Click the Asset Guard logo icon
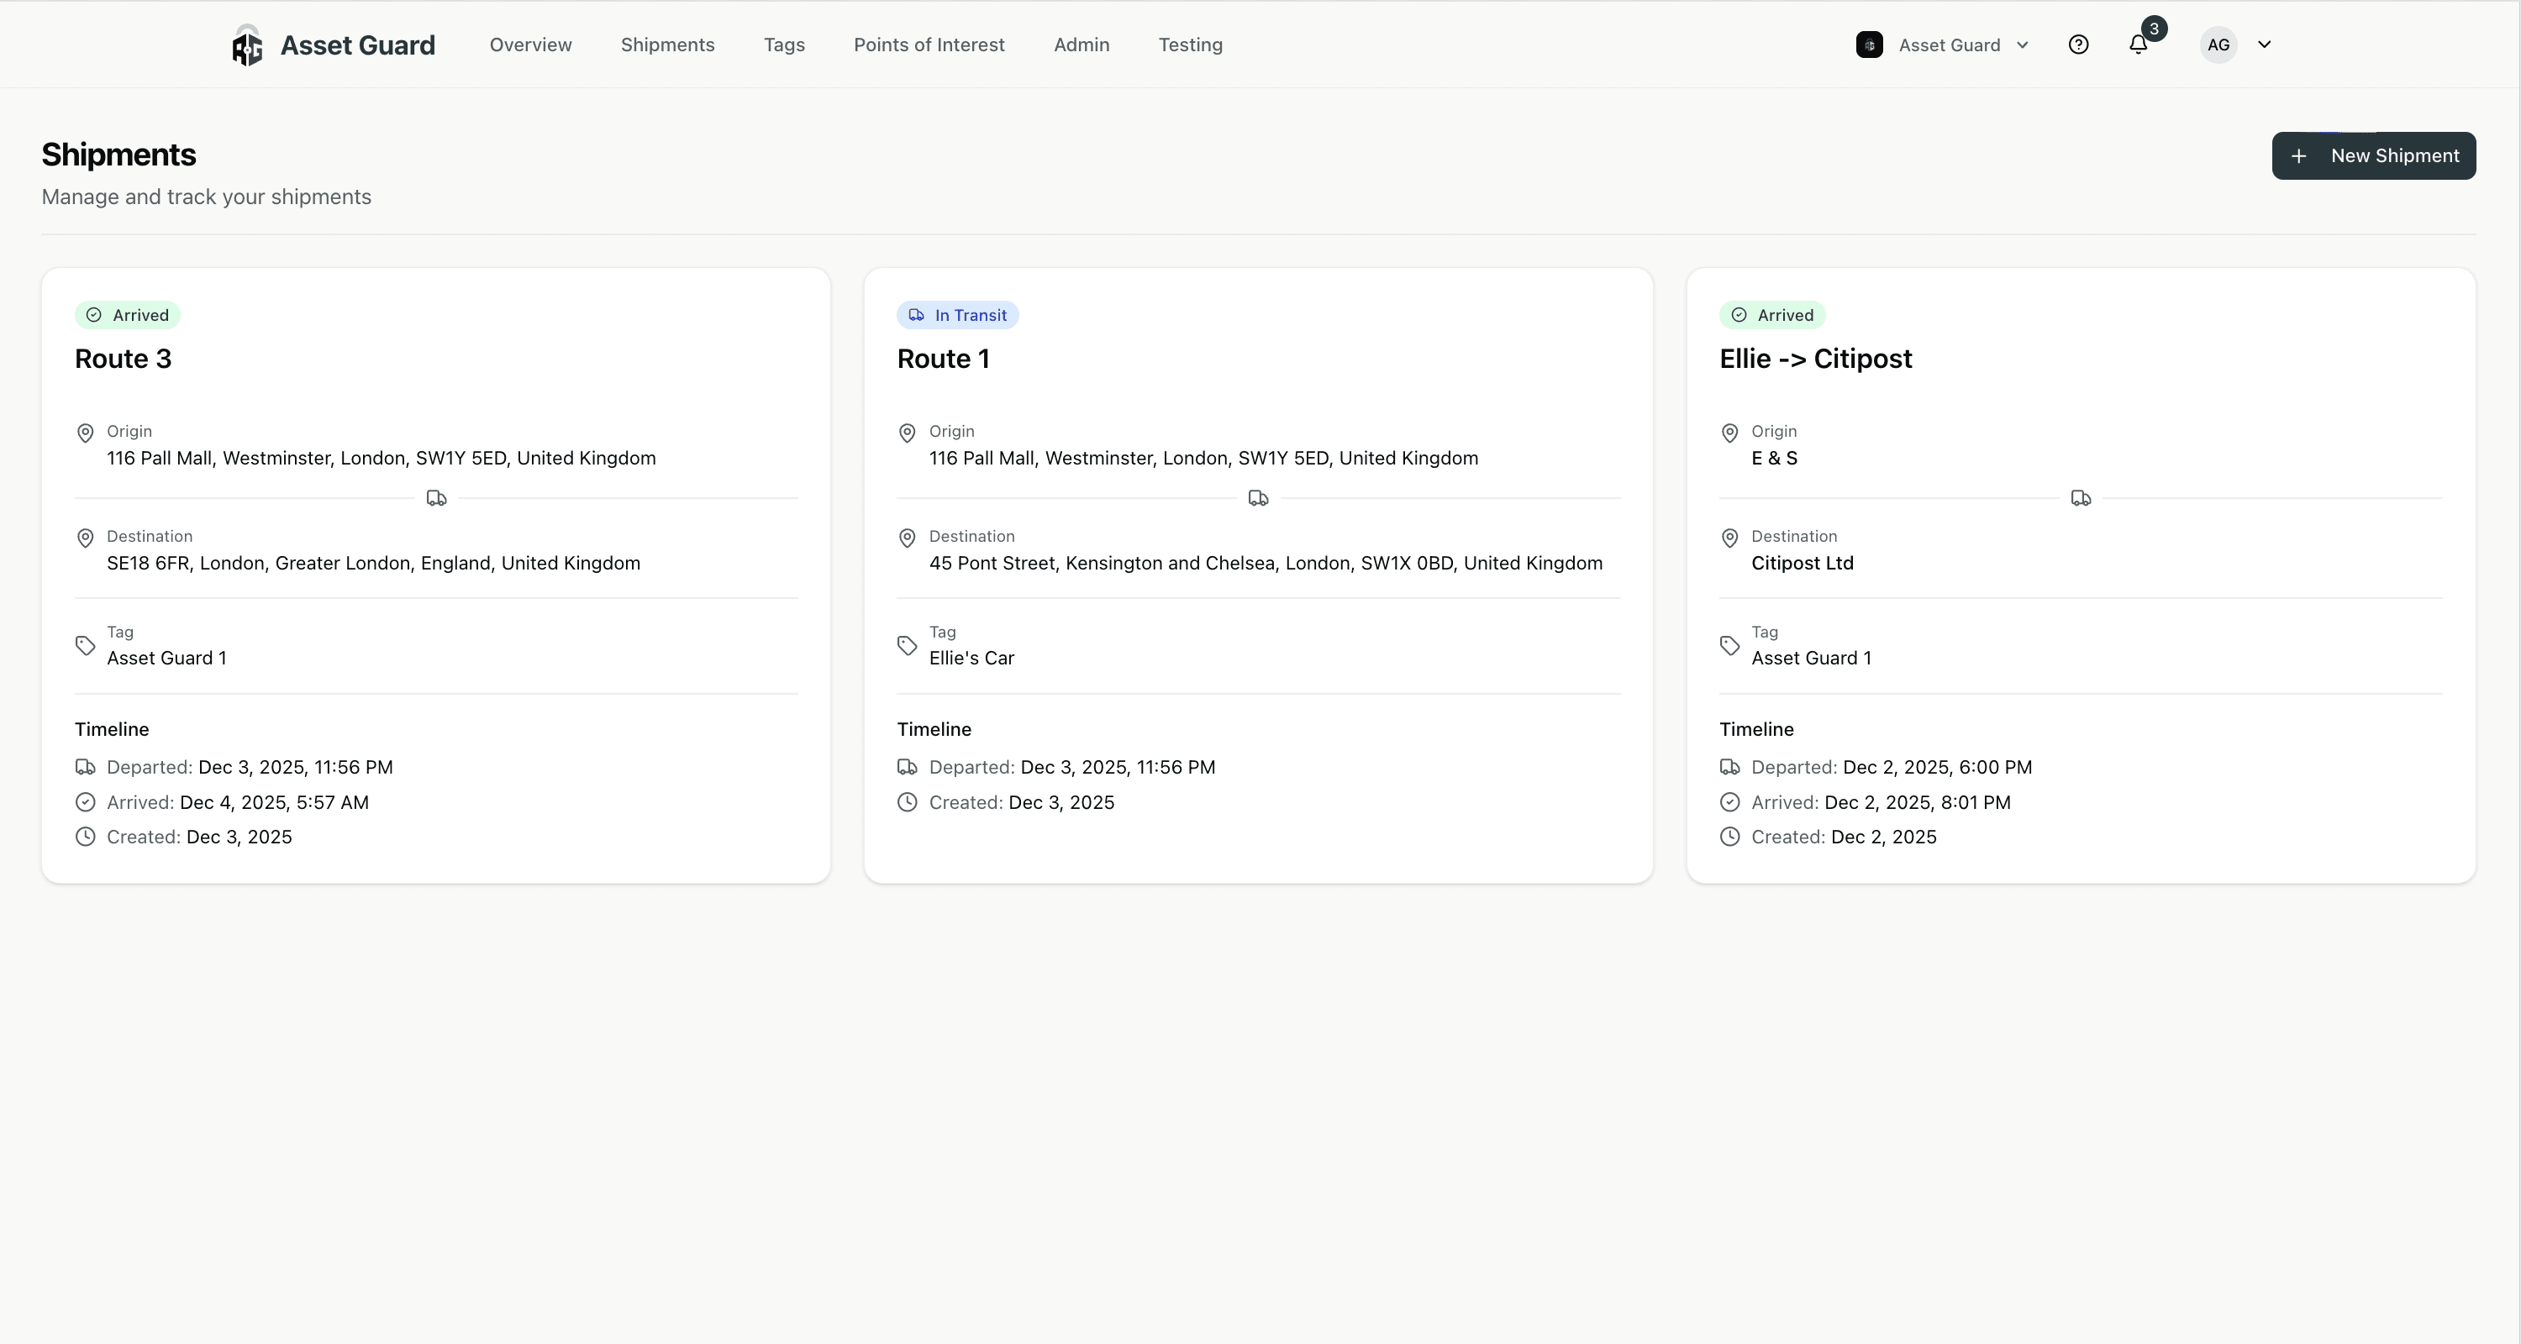 (x=246, y=45)
